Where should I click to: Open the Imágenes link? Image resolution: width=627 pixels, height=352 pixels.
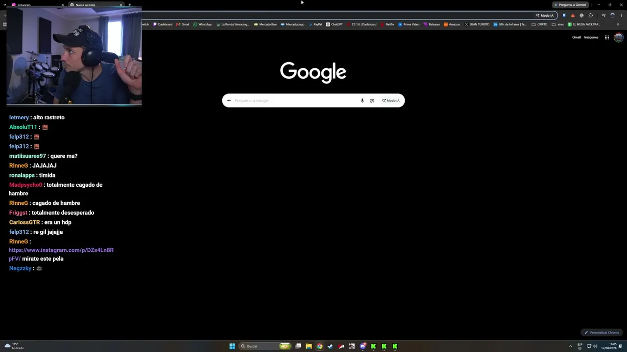[591, 37]
